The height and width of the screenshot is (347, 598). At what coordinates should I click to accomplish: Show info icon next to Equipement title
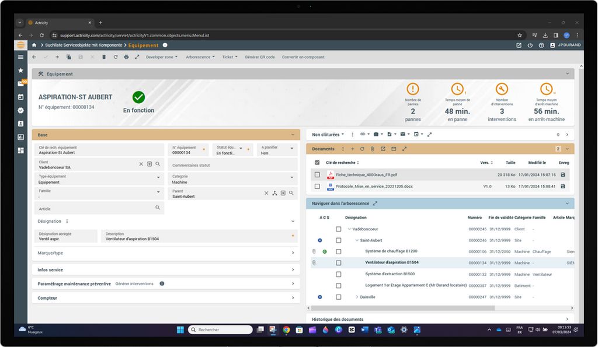[165, 45]
